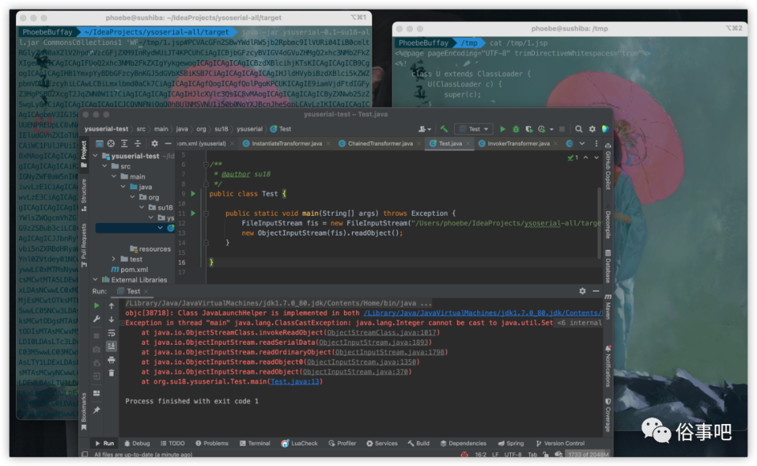This screenshot has width=757, height=466.
Task: Start debugging via the green bug icon
Action: tap(516, 129)
